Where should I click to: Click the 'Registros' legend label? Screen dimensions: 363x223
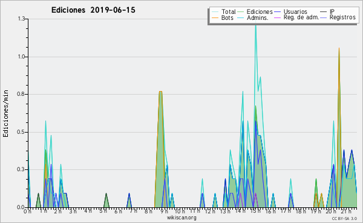click(x=342, y=17)
